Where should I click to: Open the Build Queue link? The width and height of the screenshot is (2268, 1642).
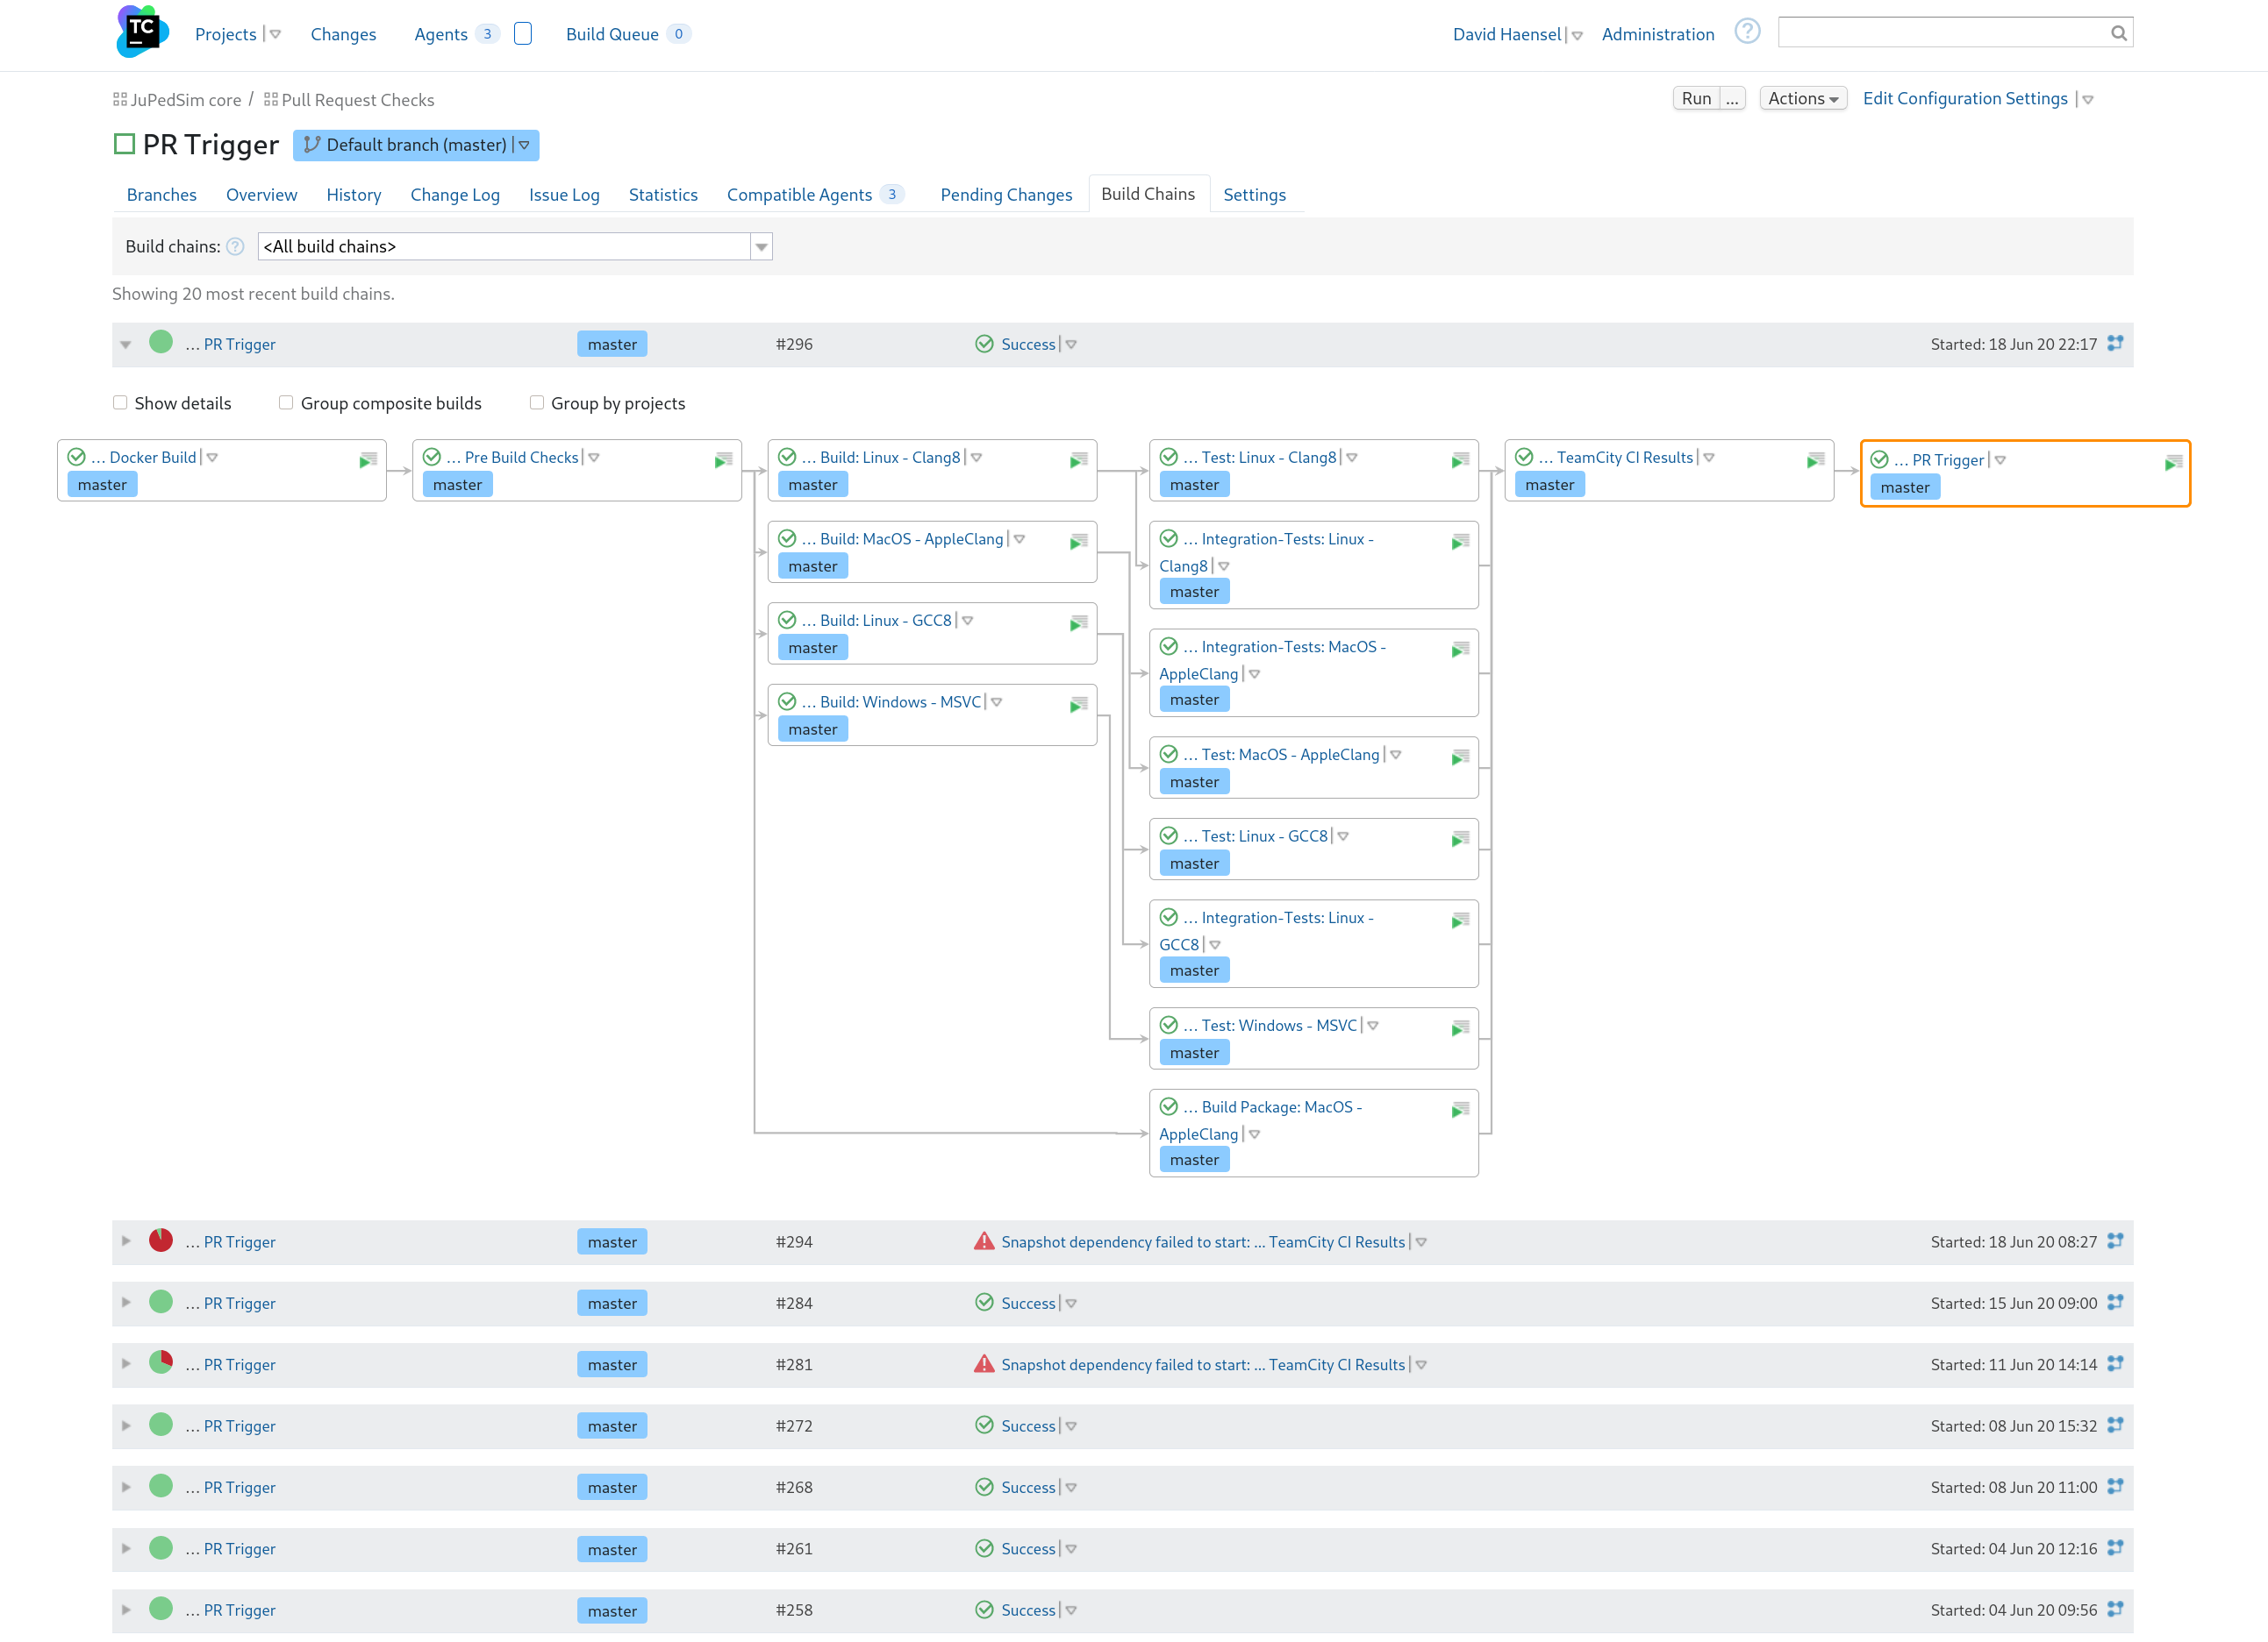(612, 34)
